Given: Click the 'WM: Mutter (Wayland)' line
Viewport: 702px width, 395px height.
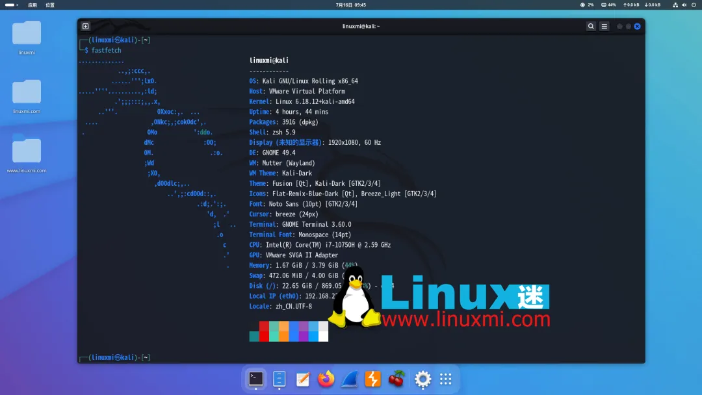Looking at the screenshot, I should [282, 163].
